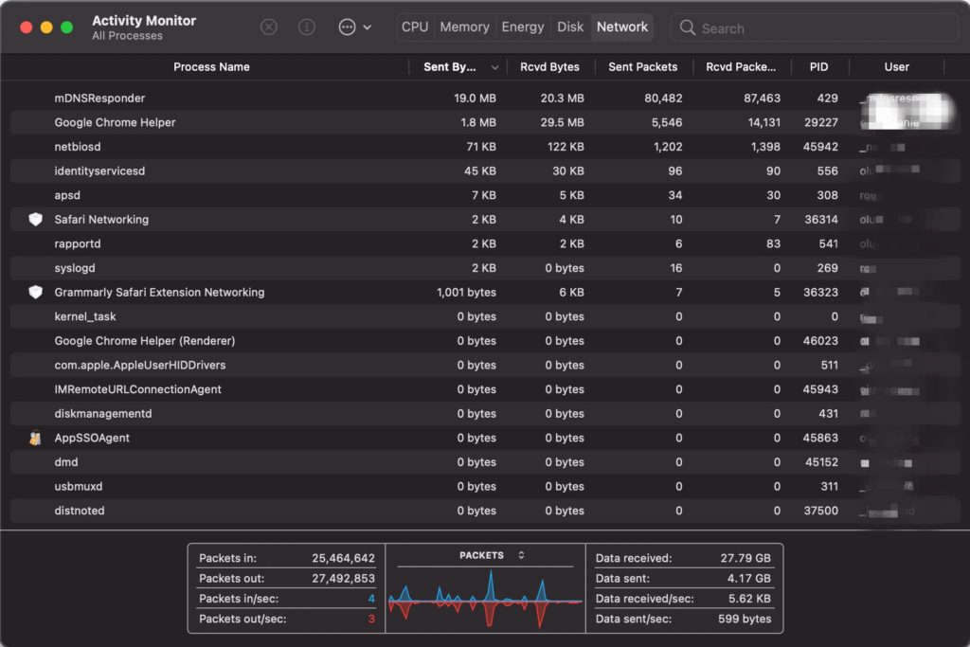Select the netbiosd process row

pos(485,147)
